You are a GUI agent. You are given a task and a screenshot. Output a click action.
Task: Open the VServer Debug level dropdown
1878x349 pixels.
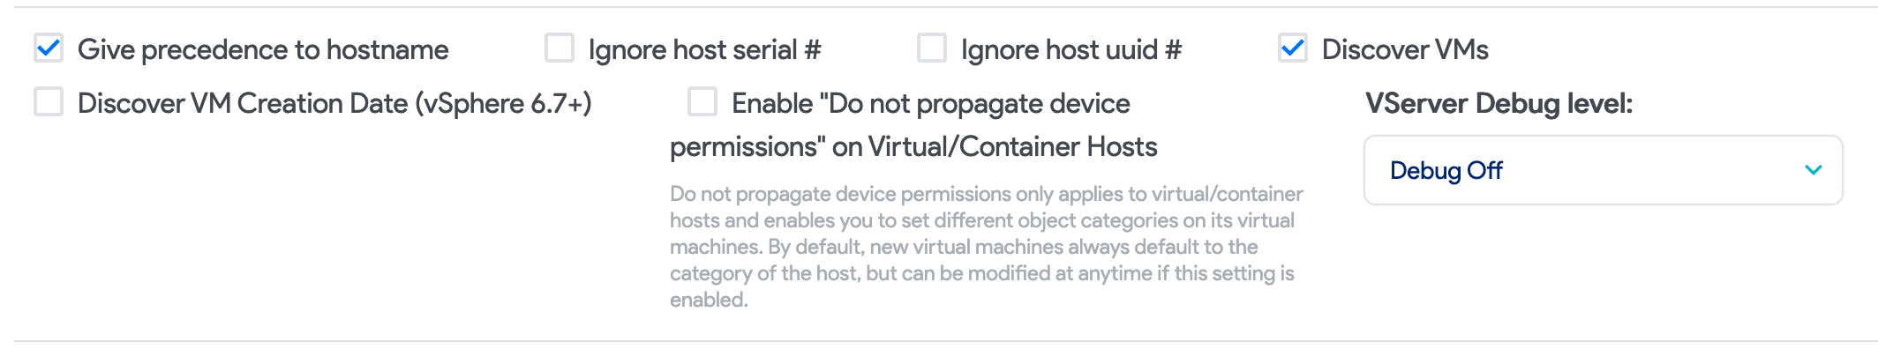pos(1603,170)
